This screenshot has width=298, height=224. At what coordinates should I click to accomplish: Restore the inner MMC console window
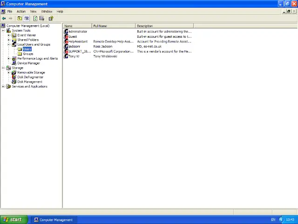(289, 11)
